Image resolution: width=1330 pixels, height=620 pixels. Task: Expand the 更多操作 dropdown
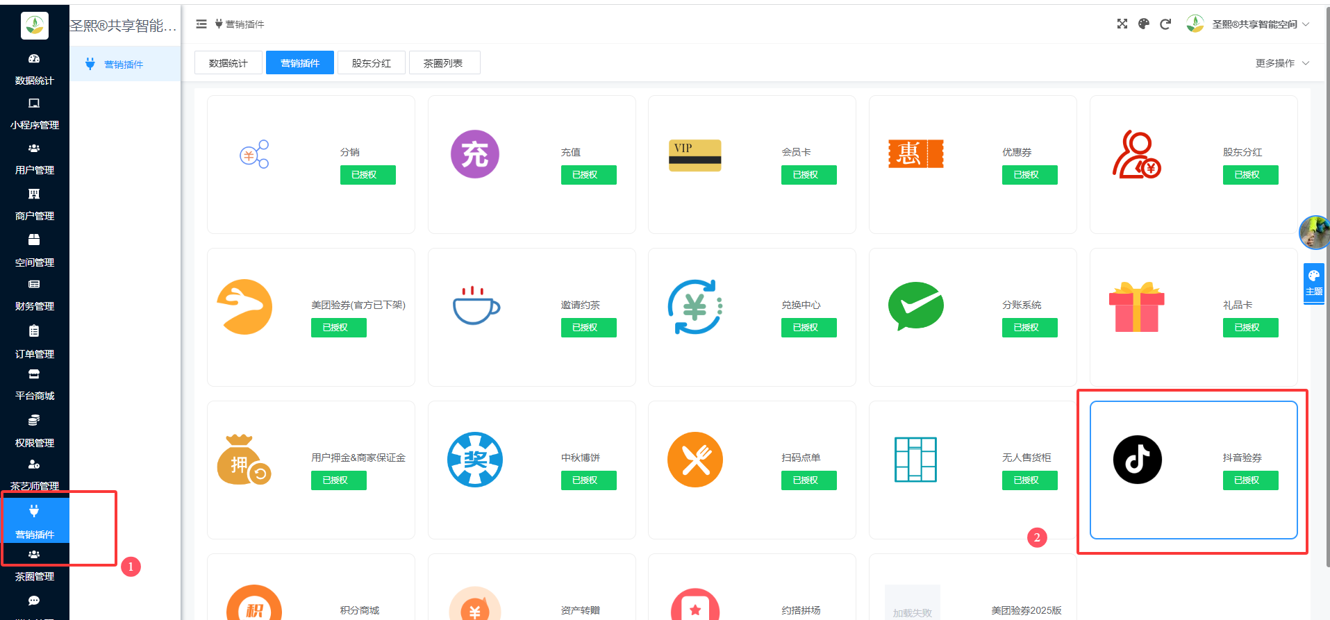point(1282,63)
